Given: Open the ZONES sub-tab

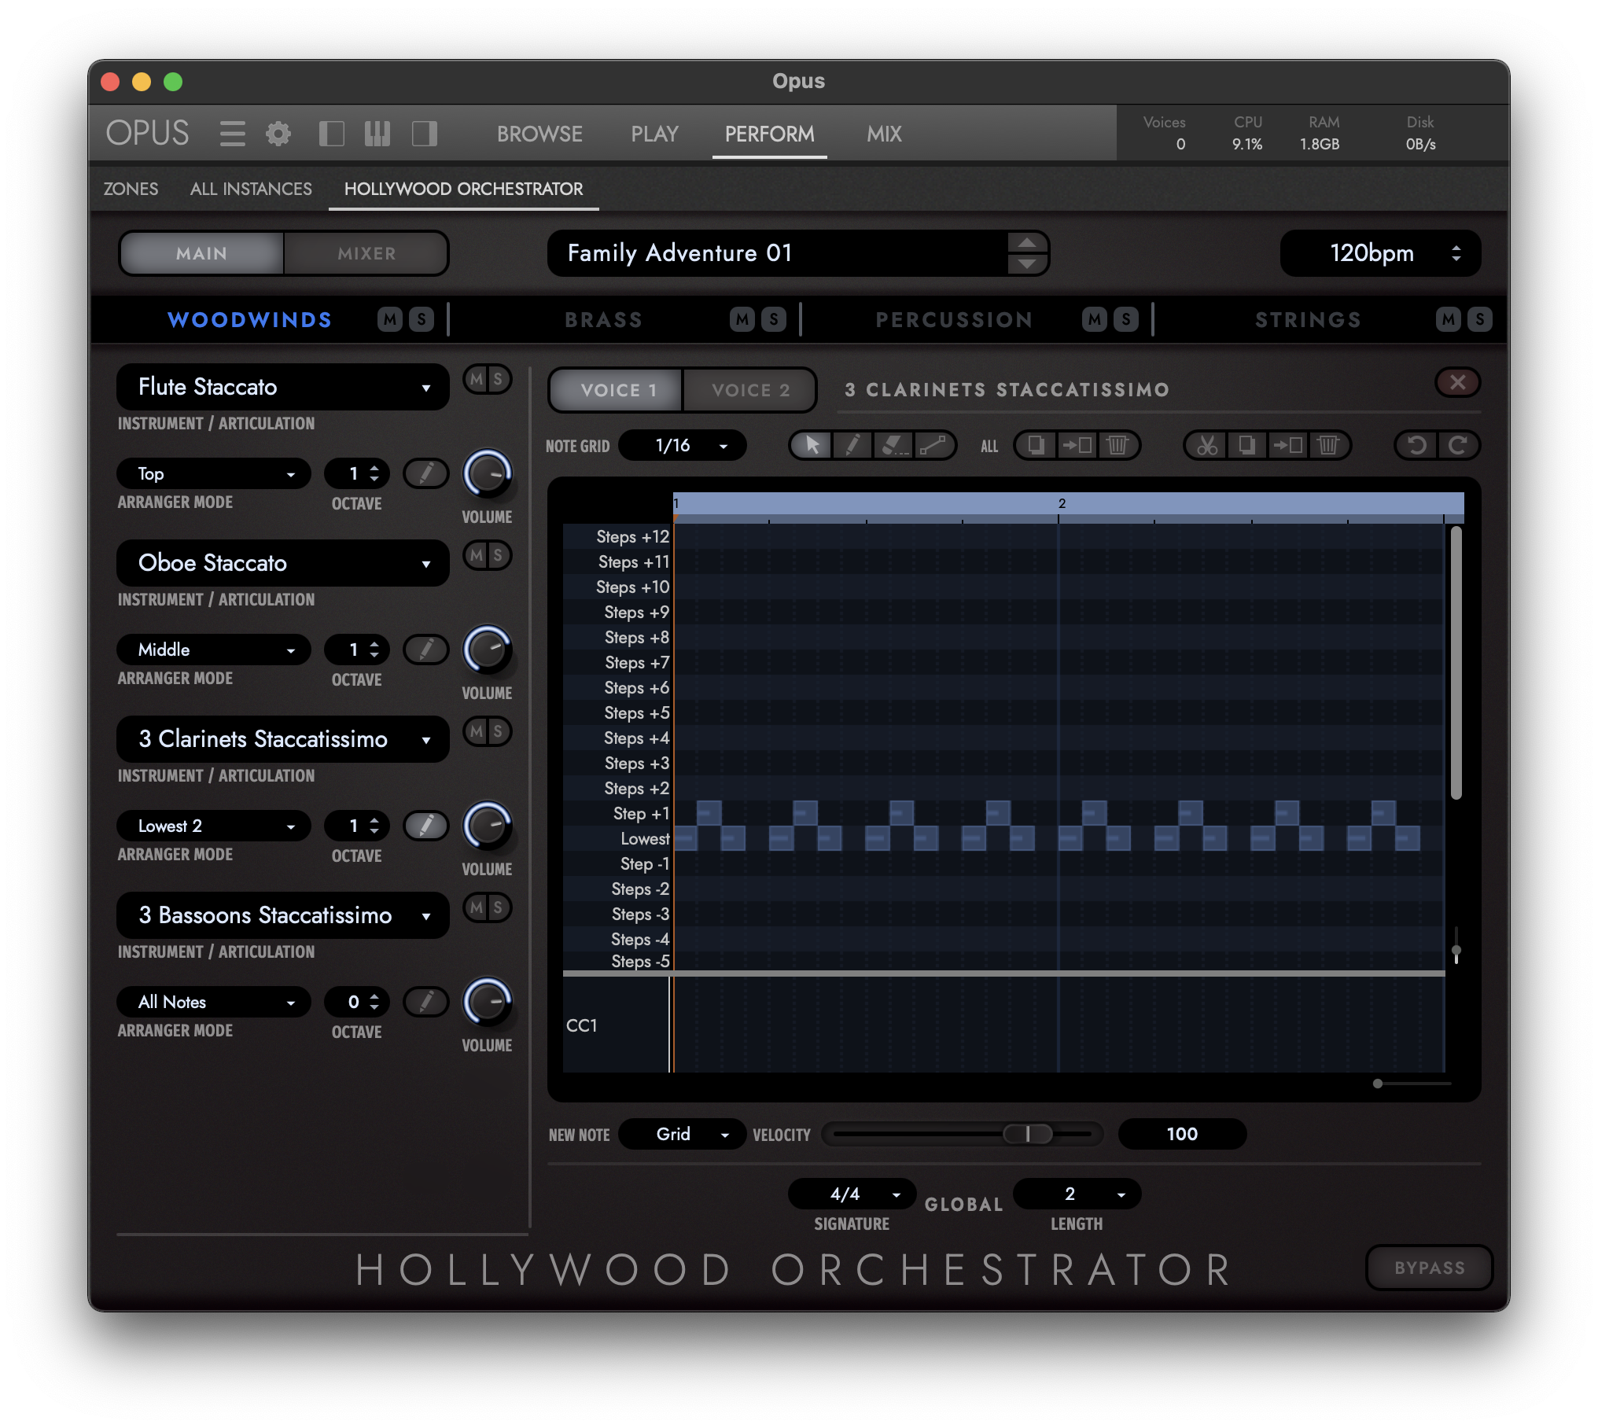Looking at the screenshot, I should pos(131,189).
